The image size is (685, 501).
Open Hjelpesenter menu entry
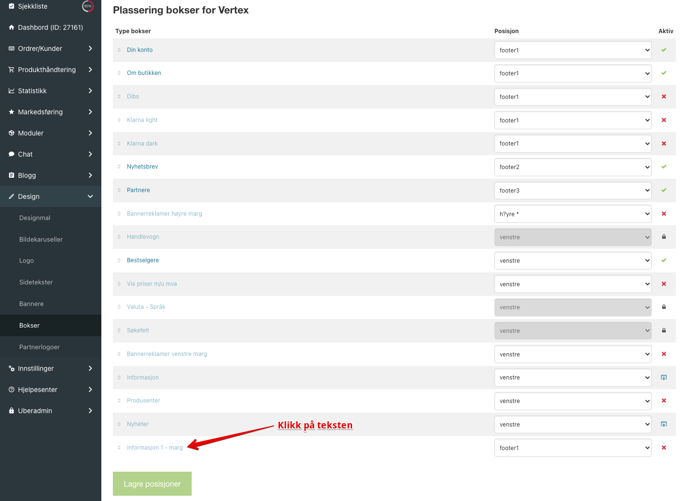click(x=50, y=390)
